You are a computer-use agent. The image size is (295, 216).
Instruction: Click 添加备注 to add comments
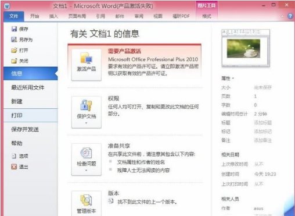point(263,140)
